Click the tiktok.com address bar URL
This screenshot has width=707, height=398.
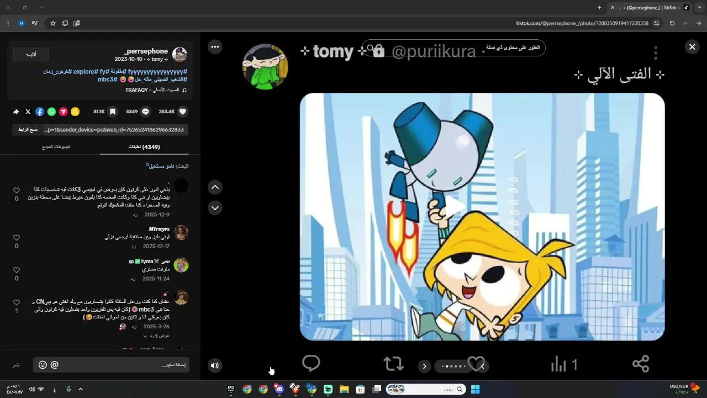(x=582, y=23)
